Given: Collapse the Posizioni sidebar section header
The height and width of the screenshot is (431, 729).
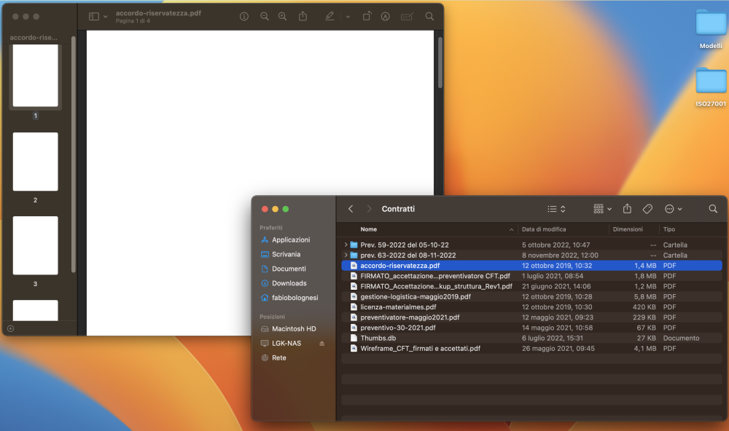Looking at the screenshot, I should [x=272, y=317].
